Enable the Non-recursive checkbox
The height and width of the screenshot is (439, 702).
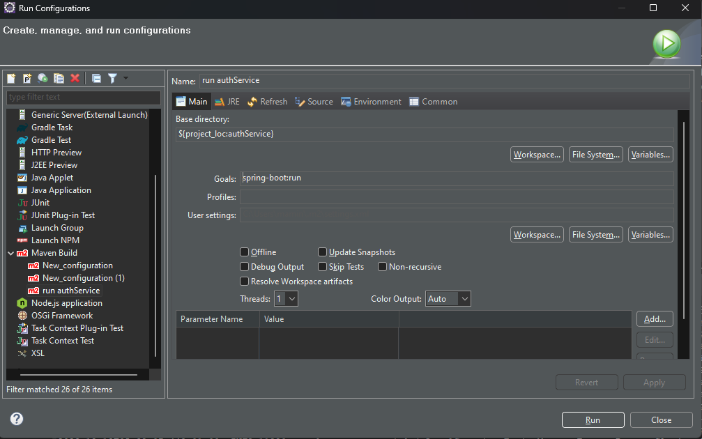pos(382,267)
